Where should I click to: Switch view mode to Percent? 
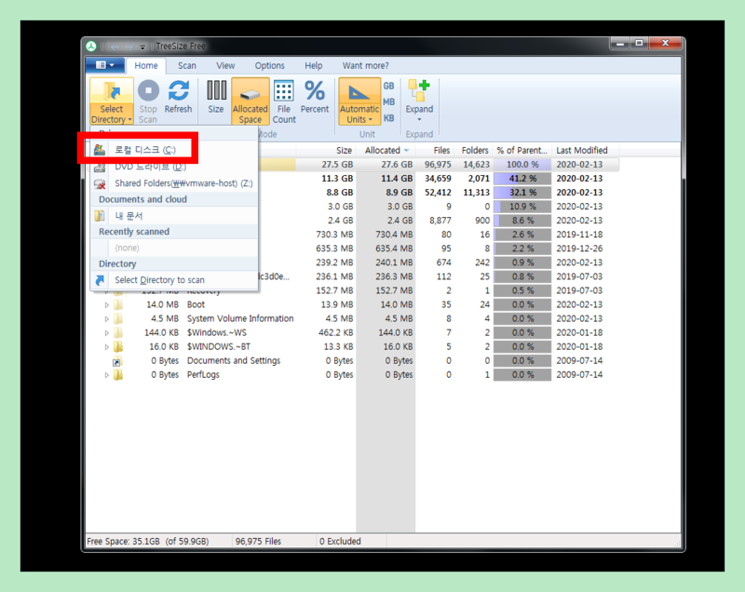[x=315, y=98]
